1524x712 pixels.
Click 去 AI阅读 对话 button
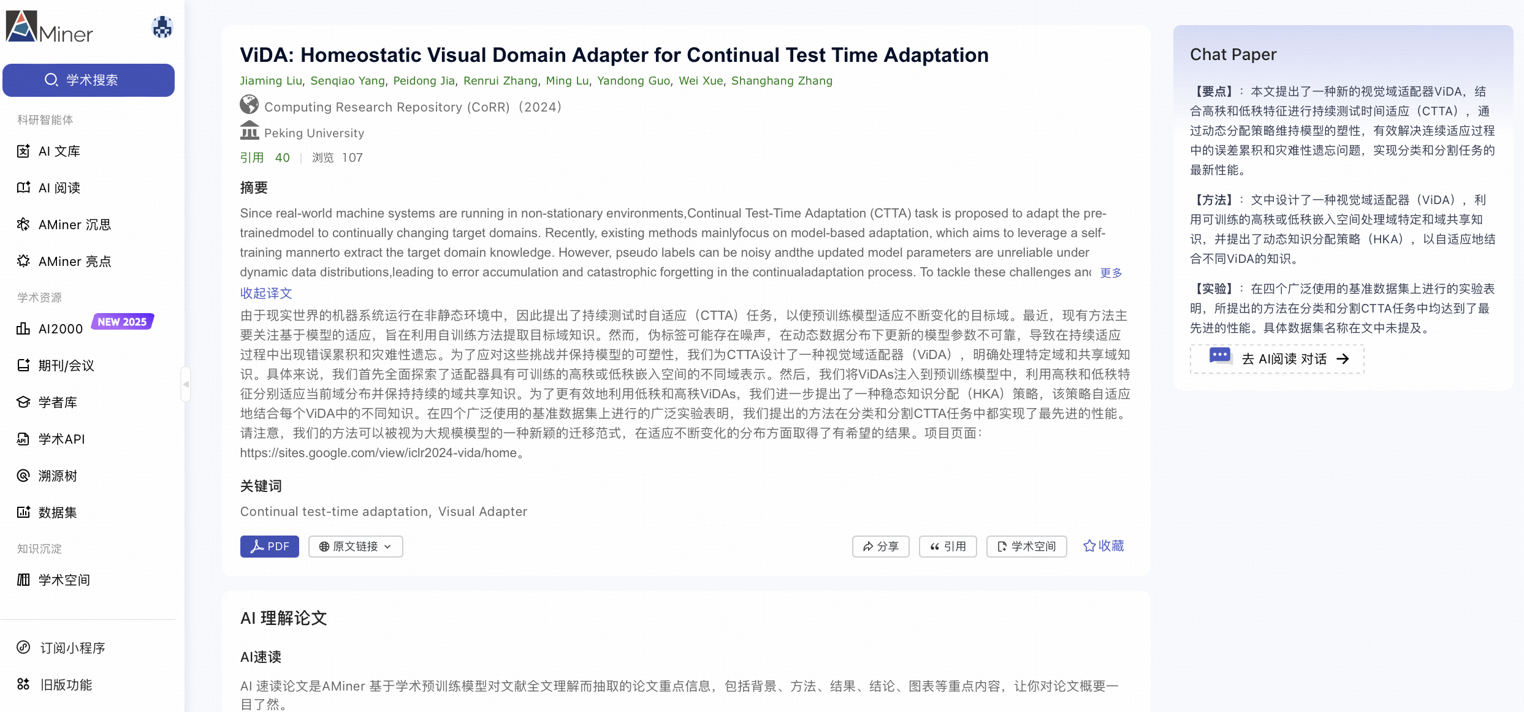1277,359
